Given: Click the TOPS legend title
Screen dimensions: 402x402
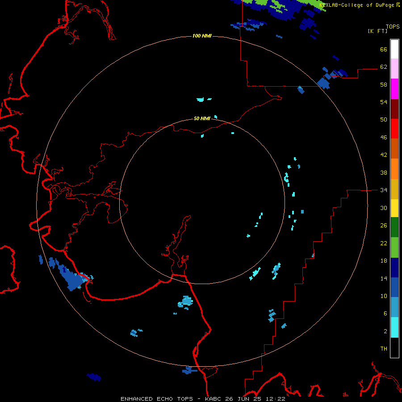Looking at the screenshot, I should click(393, 27).
